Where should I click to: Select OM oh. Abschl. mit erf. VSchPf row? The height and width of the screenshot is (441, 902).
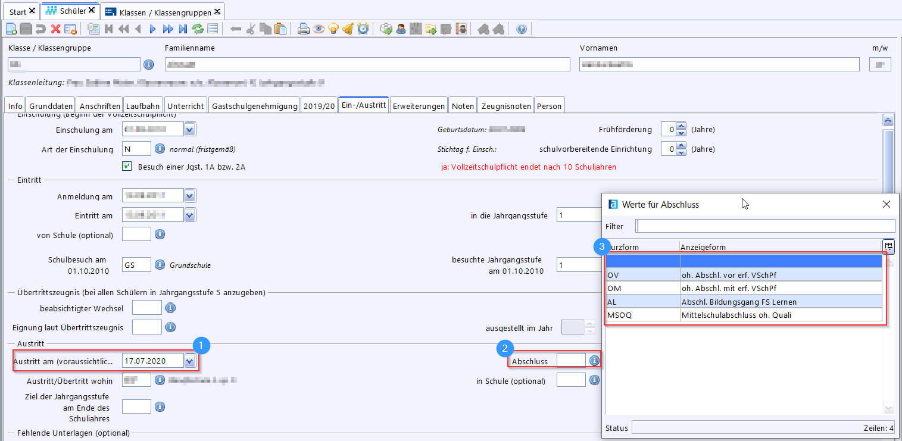pos(744,288)
